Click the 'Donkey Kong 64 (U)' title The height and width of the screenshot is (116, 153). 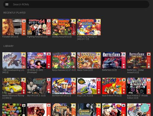62,37
